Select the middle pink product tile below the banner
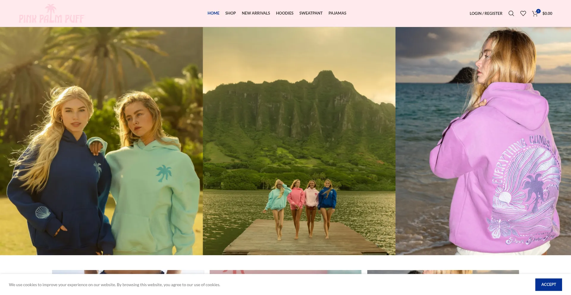571x295 pixels. 285,272
